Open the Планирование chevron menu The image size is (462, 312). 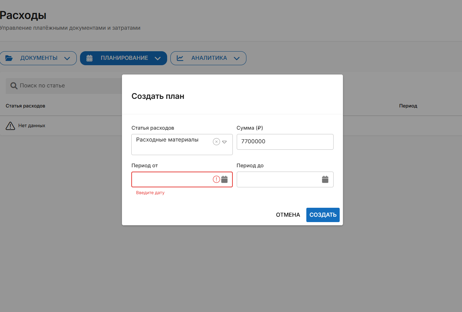point(157,58)
